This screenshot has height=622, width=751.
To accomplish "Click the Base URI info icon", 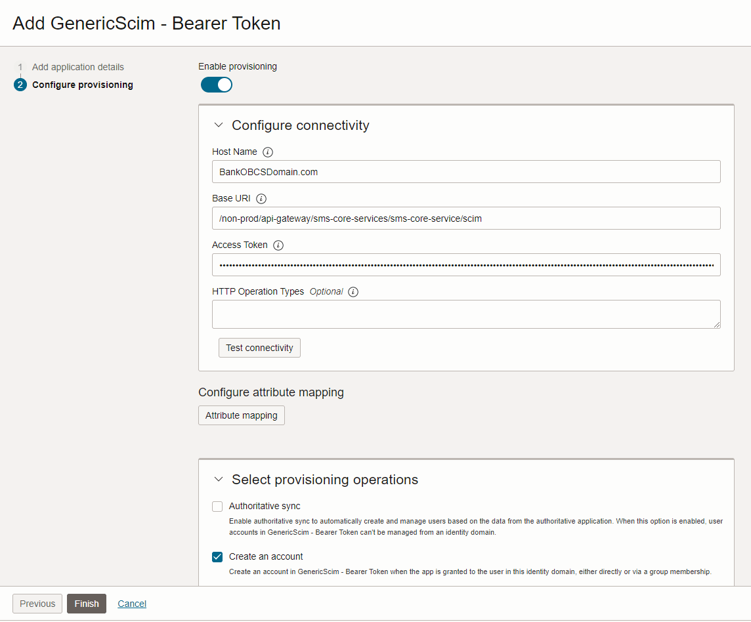I will (x=261, y=199).
